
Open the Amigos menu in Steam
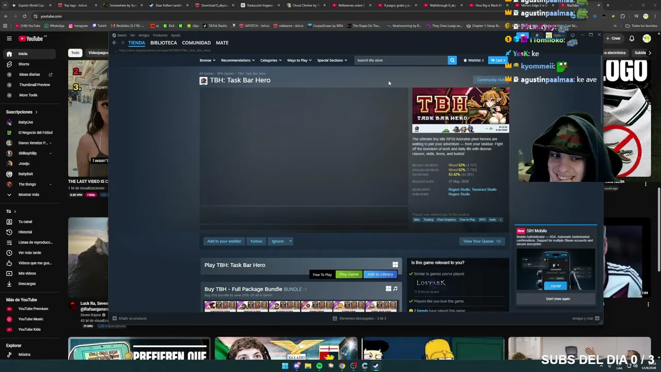tap(144, 36)
